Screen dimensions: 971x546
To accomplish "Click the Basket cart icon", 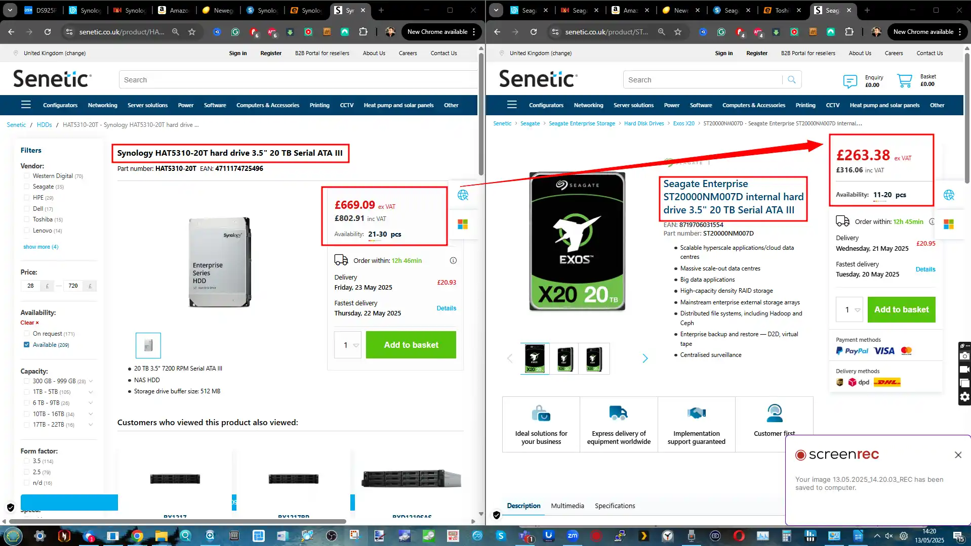I will click(904, 80).
